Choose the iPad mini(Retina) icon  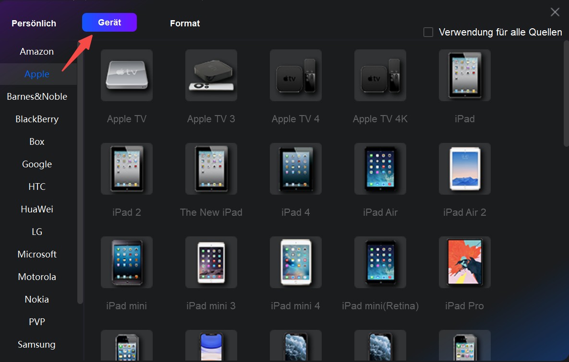[380, 262]
